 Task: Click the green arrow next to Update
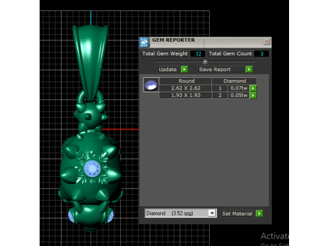[184, 69]
